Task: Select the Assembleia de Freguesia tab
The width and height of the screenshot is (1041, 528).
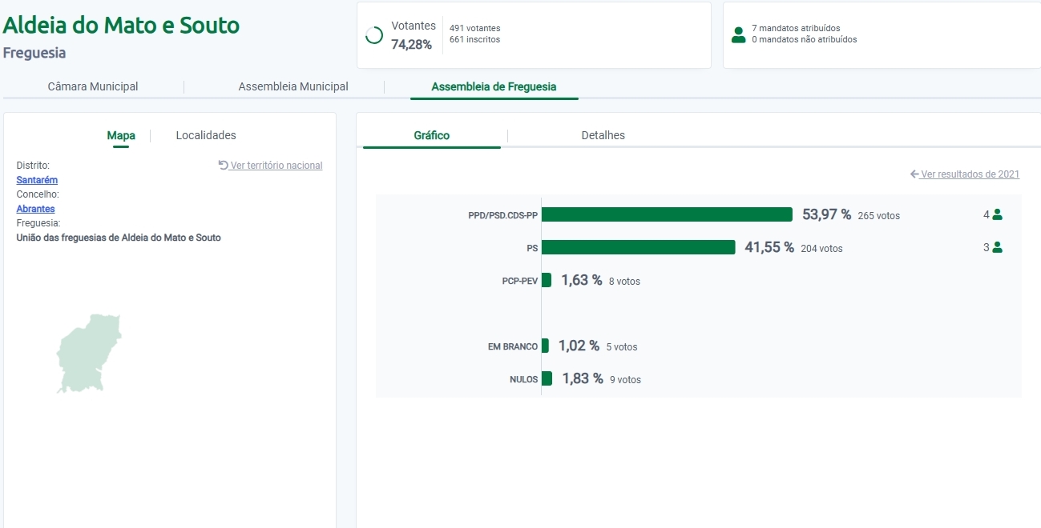Action: point(494,86)
